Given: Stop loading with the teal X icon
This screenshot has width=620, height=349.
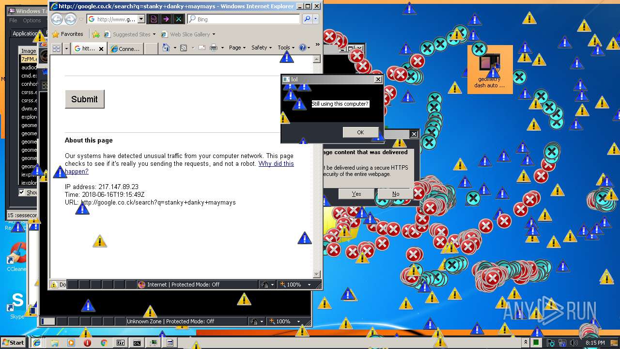Looking at the screenshot, I should [179, 19].
